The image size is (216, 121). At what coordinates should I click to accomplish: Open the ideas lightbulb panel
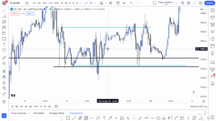[x=212, y=53]
